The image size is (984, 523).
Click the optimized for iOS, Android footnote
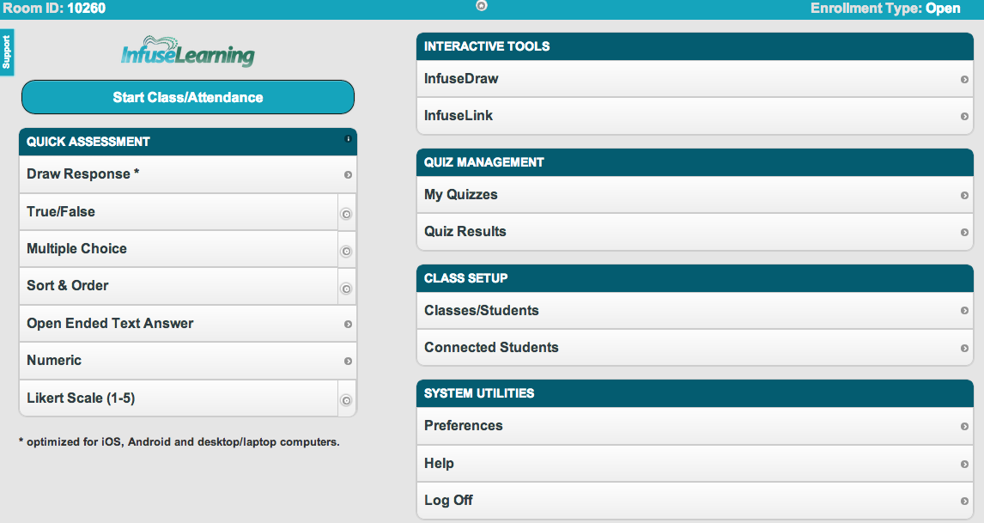pyautogui.click(x=179, y=442)
